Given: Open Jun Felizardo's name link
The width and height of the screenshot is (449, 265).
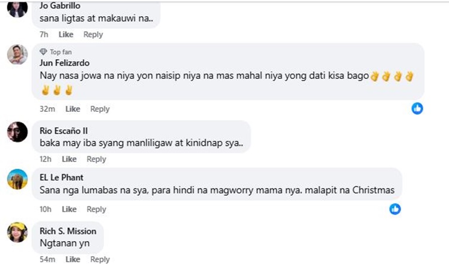Looking at the screenshot, I should tap(65, 63).
